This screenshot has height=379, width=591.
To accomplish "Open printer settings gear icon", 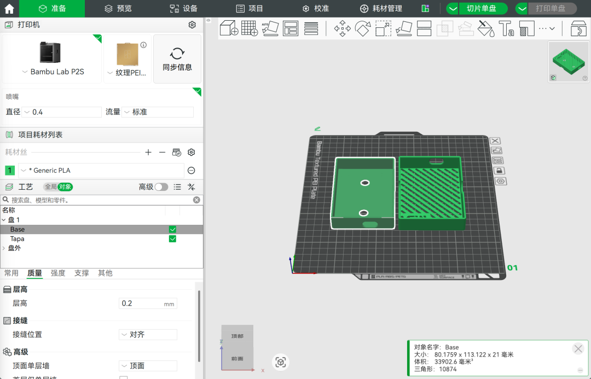I will [x=192, y=25].
